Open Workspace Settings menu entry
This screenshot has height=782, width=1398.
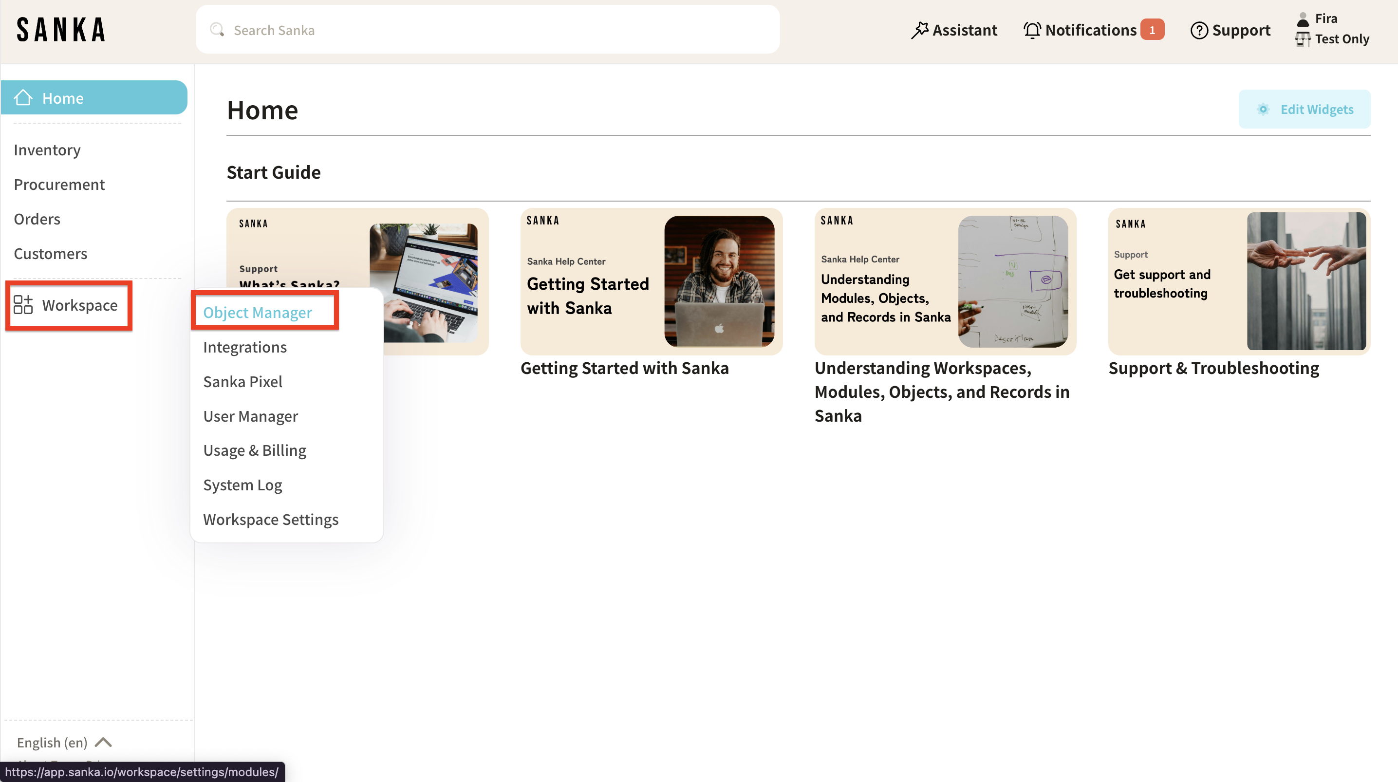tap(270, 519)
